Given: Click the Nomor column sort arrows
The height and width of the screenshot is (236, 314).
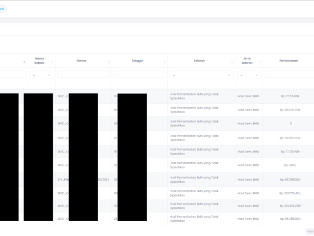Looking at the screenshot, I should coord(109,62).
